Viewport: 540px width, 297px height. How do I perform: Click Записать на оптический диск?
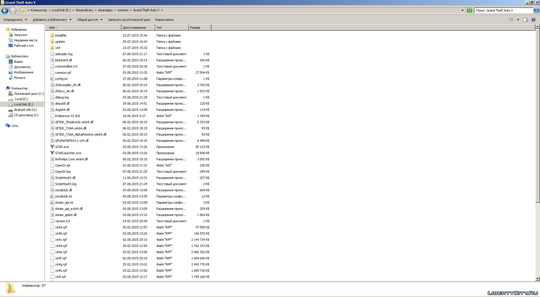[x=129, y=20]
